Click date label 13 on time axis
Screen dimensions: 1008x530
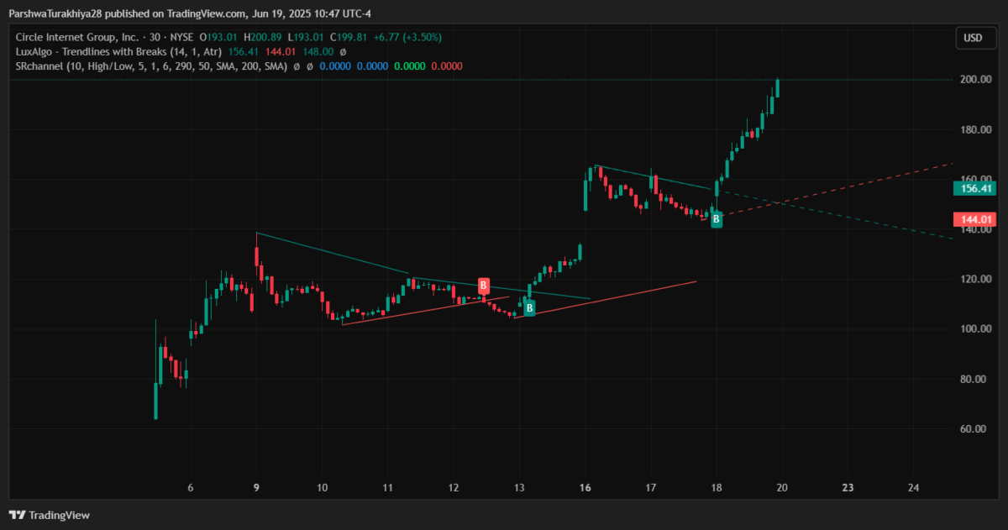coord(519,488)
